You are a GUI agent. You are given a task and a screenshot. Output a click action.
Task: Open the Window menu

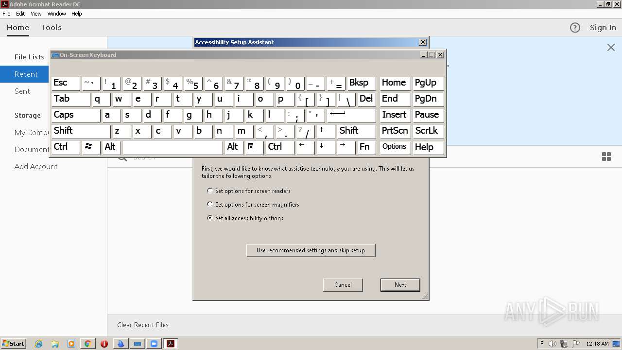pos(56,14)
